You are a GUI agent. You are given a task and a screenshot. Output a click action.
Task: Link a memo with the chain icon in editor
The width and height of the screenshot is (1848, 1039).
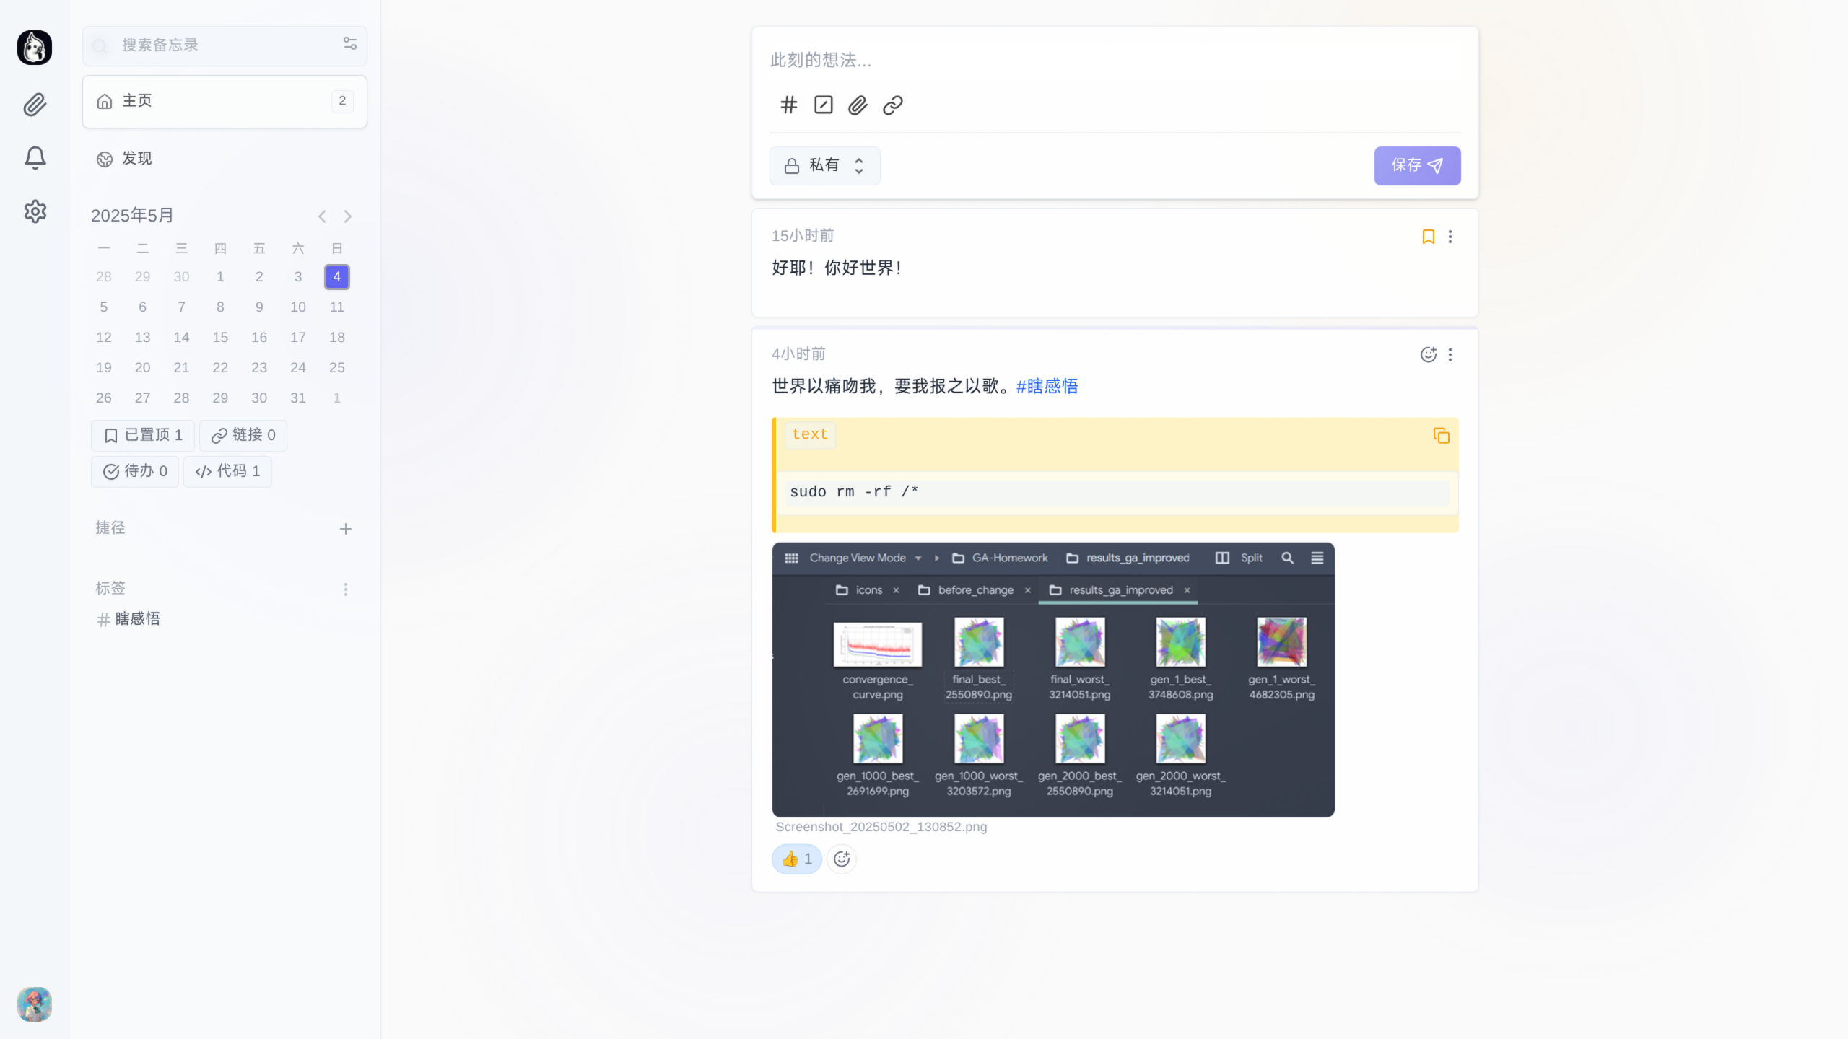click(893, 105)
